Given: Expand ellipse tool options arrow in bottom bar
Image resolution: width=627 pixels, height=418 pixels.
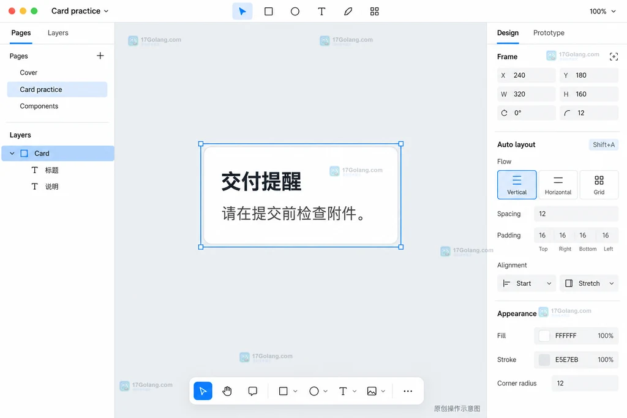Looking at the screenshot, I should (326, 391).
